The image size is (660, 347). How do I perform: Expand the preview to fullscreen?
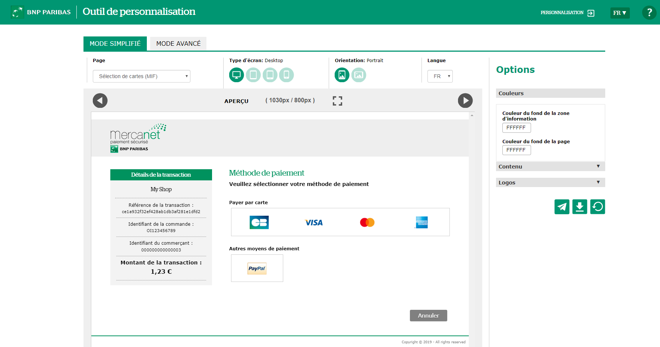[337, 101]
